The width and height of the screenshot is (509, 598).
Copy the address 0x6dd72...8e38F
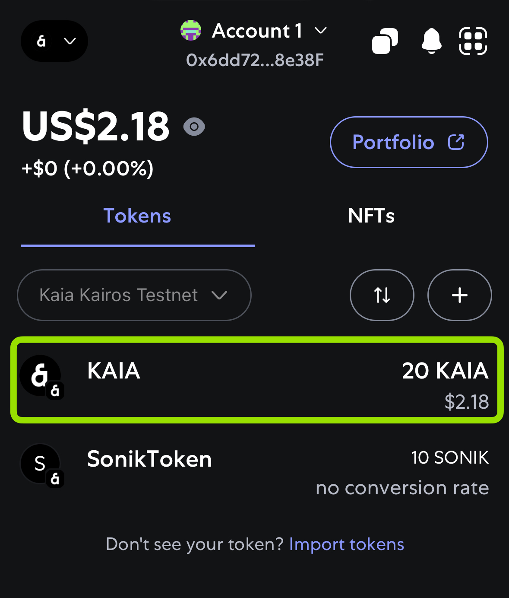click(255, 60)
